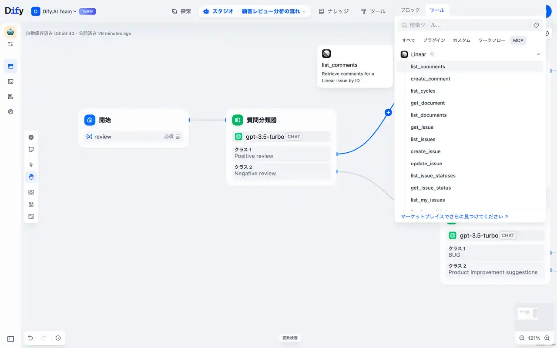The image size is (557, 348).
Task: Click the 変数検査 button
Action: coord(290,338)
